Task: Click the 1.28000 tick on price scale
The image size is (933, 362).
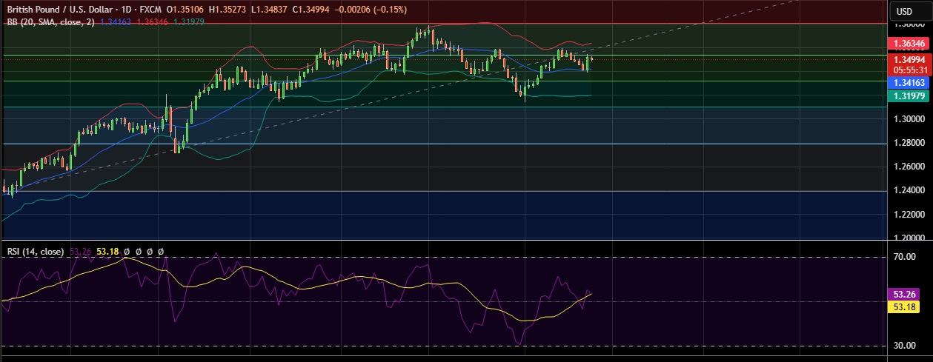Action: [908, 143]
